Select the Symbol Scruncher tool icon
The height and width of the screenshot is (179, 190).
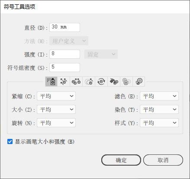76,82
